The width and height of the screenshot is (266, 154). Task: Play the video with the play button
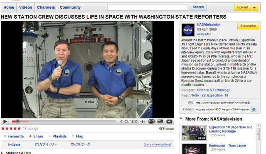tap(5, 121)
